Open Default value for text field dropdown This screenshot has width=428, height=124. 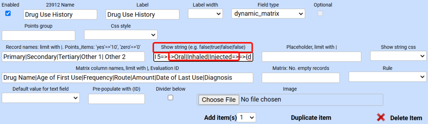41,98
